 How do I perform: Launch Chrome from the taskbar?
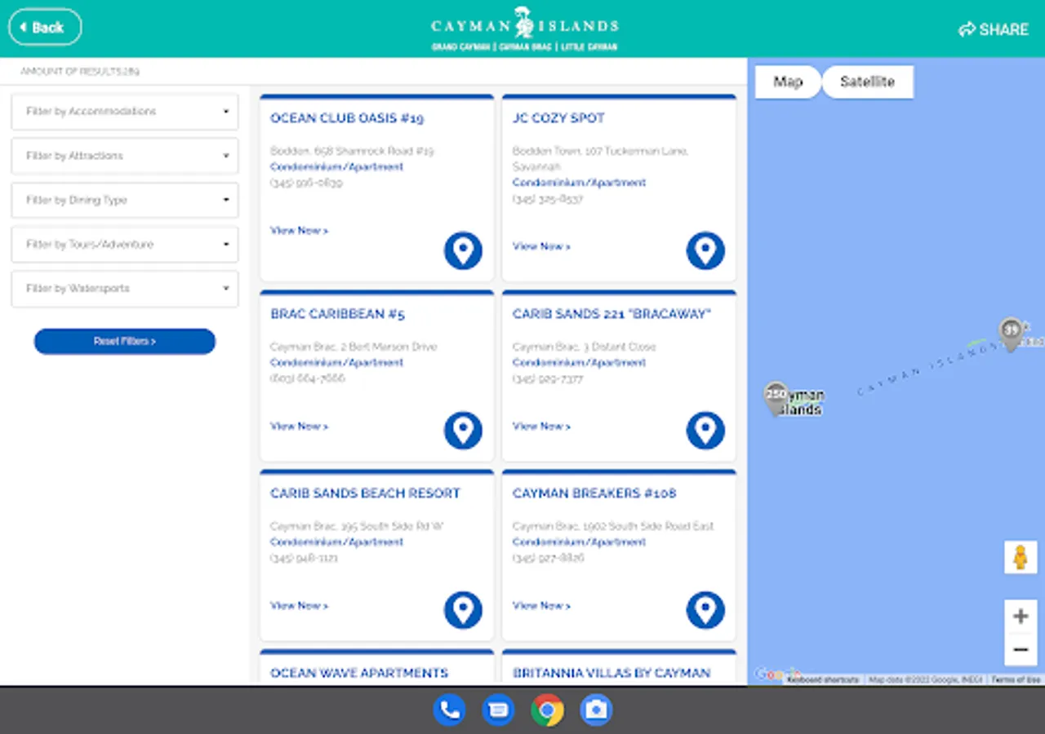[547, 710]
